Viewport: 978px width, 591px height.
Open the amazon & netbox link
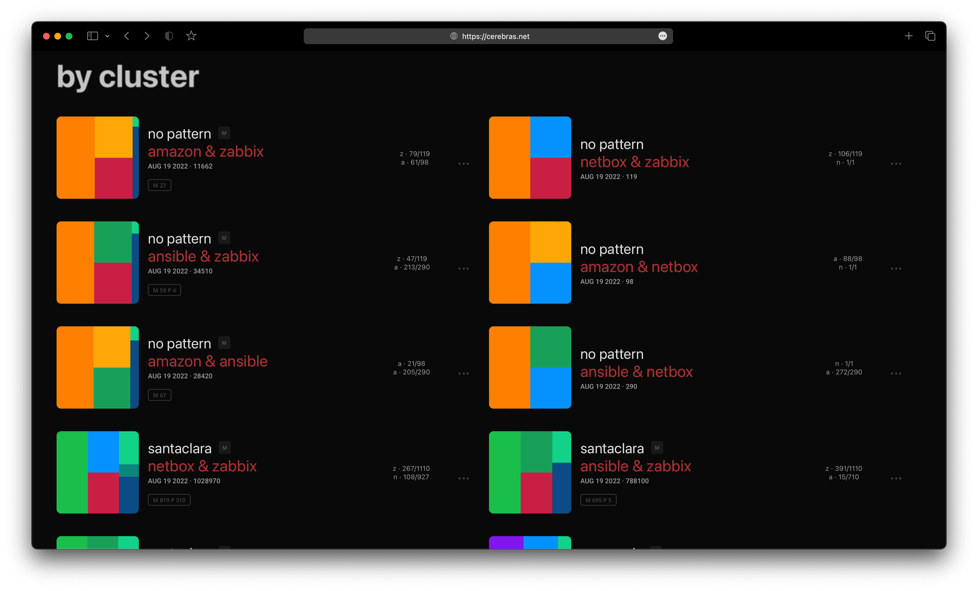639,267
